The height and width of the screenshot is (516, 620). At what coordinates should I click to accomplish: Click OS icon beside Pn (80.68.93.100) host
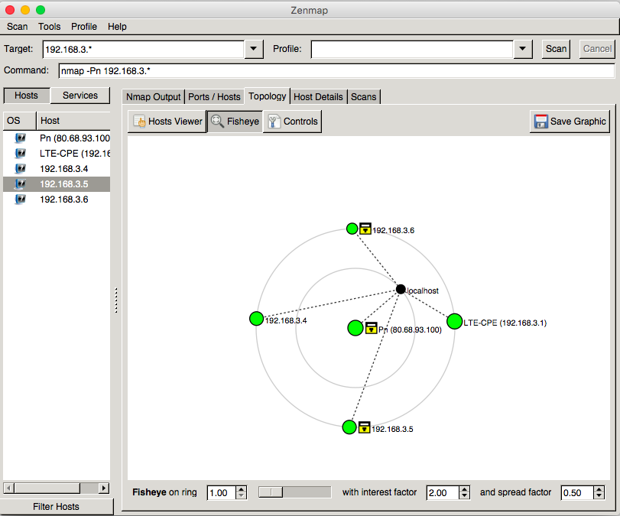[20, 138]
